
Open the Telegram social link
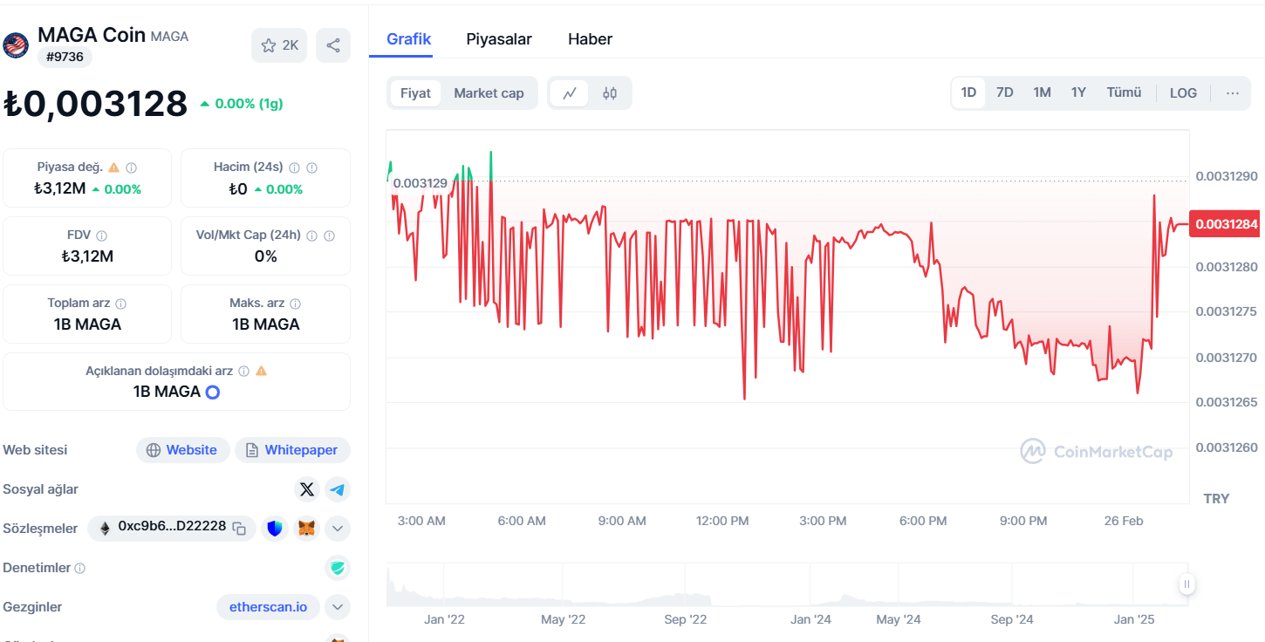click(x=338, y=489)
